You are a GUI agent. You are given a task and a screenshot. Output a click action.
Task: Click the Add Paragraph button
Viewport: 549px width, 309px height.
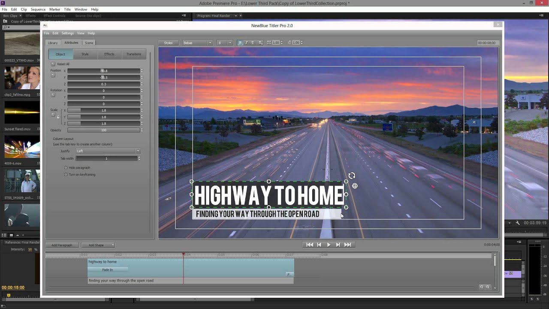(62, 245)
